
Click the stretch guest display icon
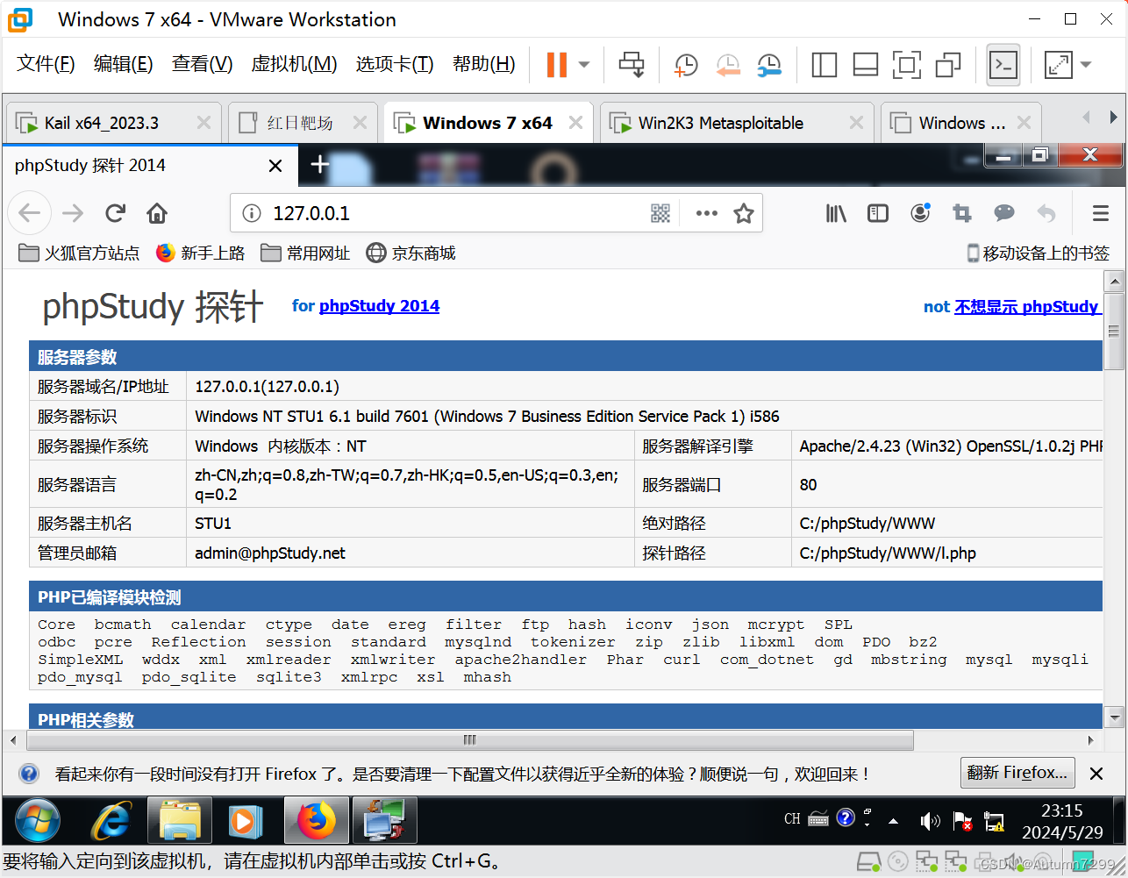coord(1059,64)
